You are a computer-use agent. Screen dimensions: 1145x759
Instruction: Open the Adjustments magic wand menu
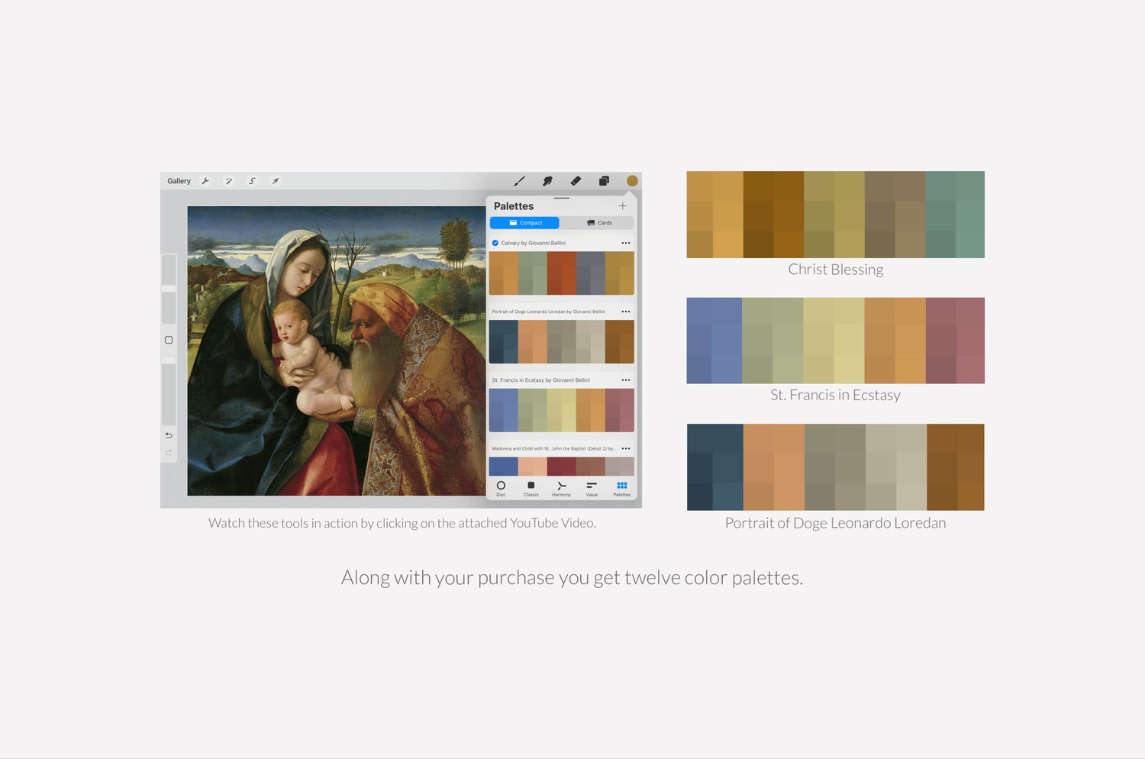pyautogui.click(x=228, y=181)
